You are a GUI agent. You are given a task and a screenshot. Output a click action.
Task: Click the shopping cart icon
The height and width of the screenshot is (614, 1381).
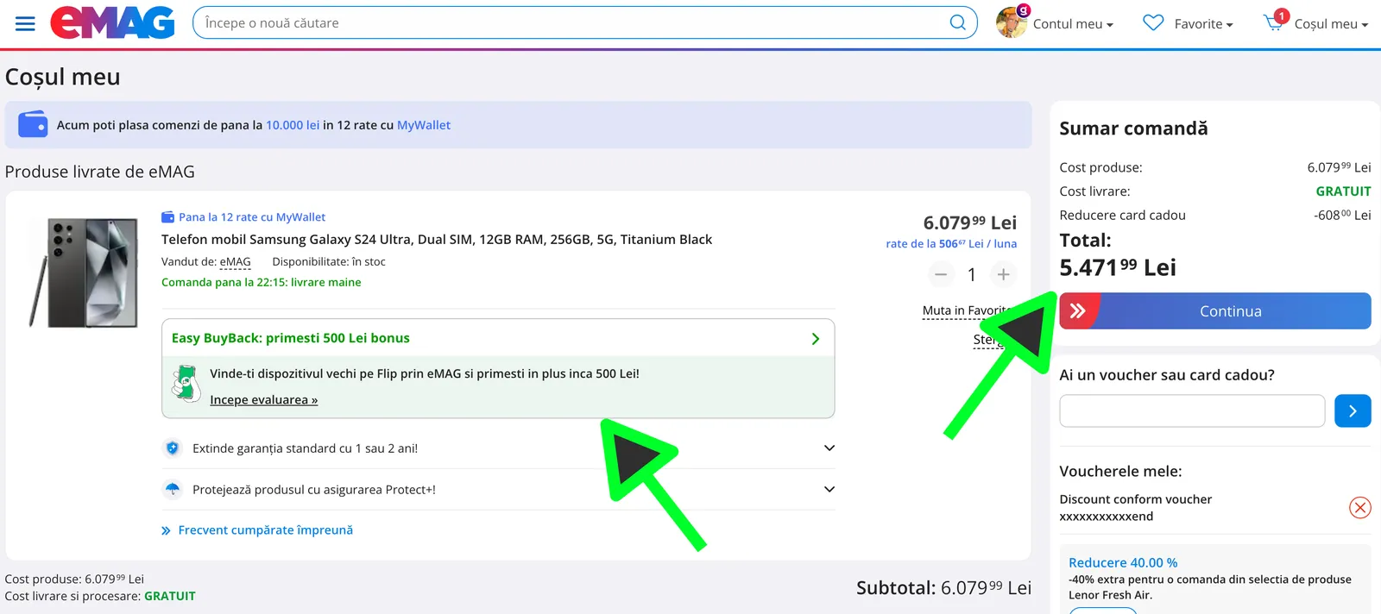1274,22
